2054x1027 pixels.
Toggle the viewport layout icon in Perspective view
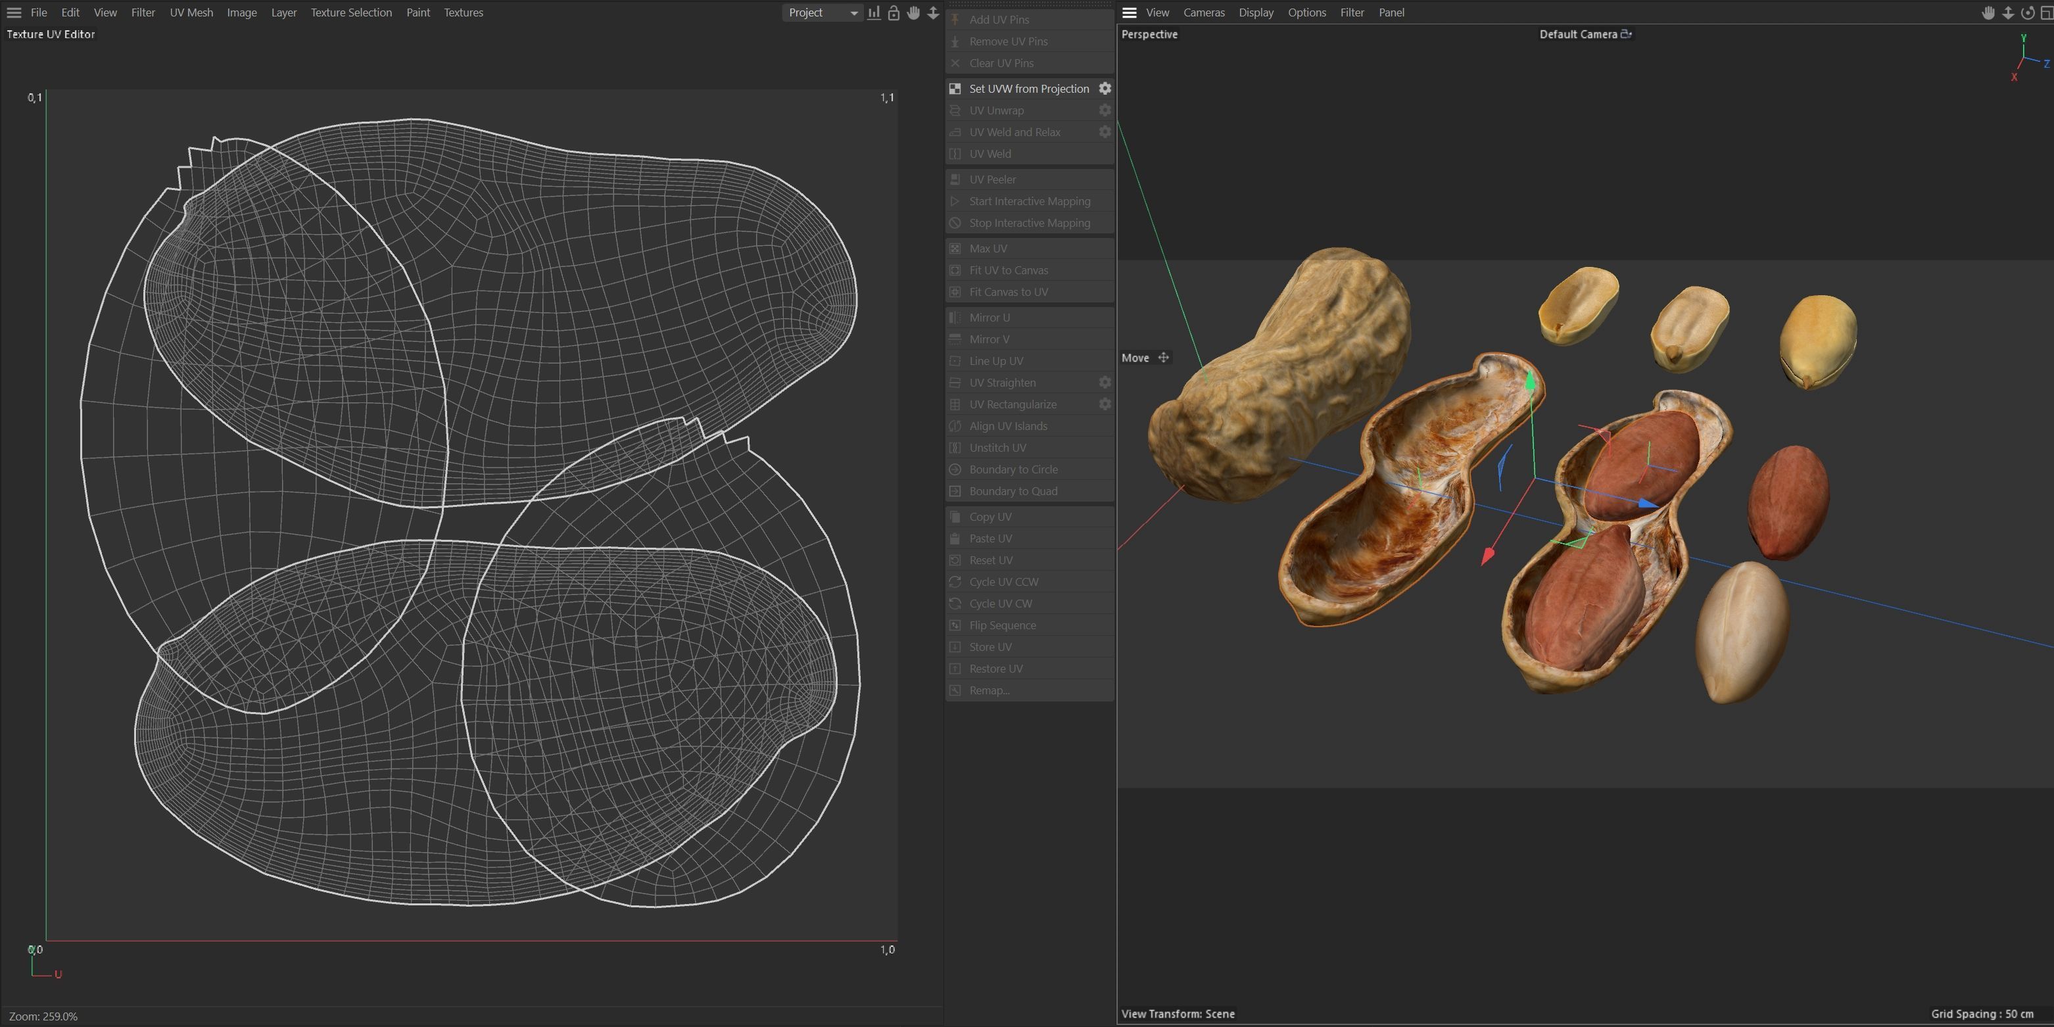coord(2046,12)
